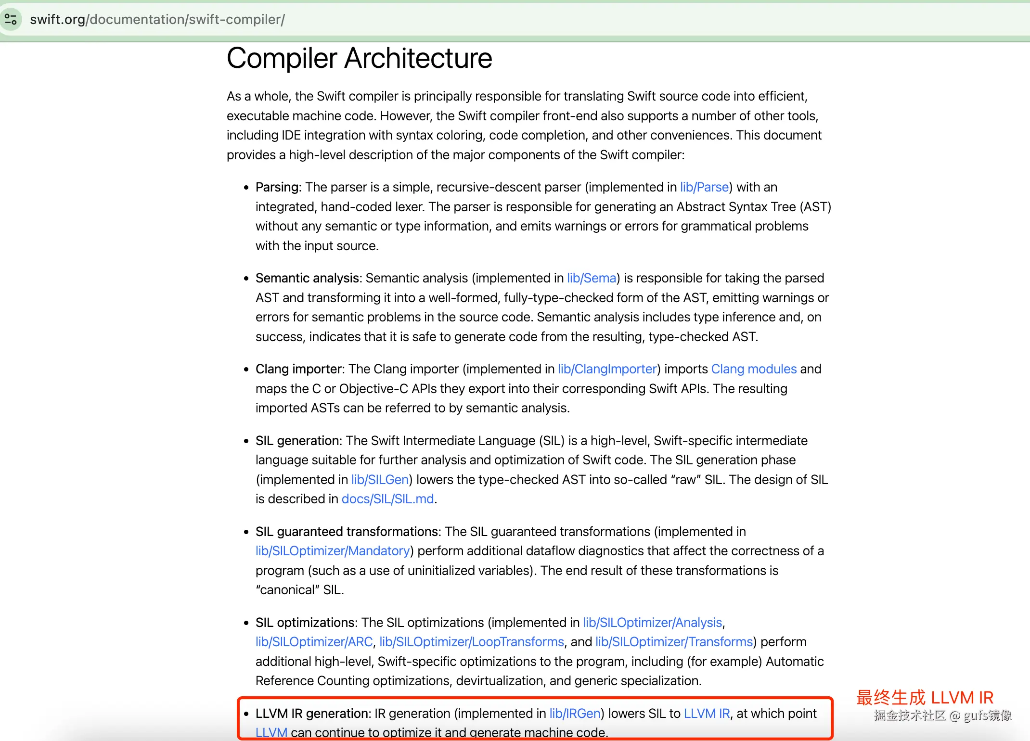The height and width of the screenshot is (741, 1030).
Task: Open the lib/SILOptimizer/Analysis link
Action: click(652, 623)
